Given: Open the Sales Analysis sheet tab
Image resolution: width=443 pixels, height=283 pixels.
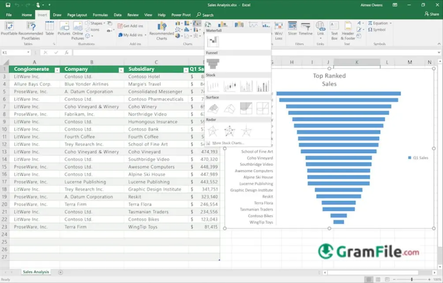Looking at the screenshot, I should 36,272.
